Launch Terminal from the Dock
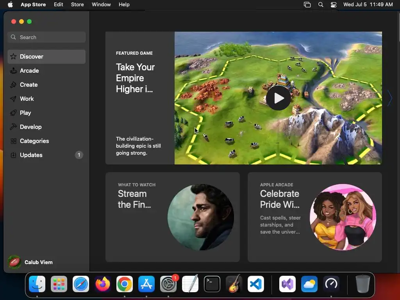400x300 pixels. (212, 284)
